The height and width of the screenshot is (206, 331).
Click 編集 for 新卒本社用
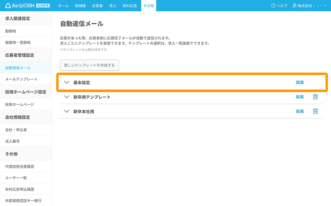(x=300, y=111)
